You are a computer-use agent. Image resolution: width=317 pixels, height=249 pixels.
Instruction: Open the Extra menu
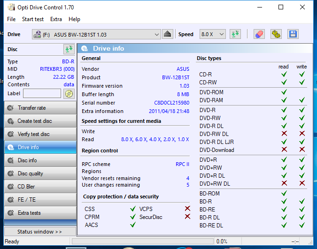click(56, 19)
